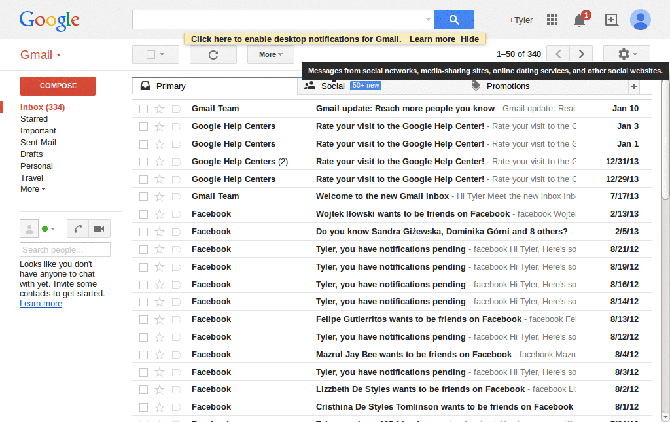The height and width of the screenshot is (422, 670).
Task: Check the Facebook 8/21/12 email
Action: [143, 249]
